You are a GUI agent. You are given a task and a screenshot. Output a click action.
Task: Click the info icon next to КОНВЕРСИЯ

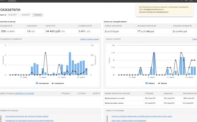point(91,26)
